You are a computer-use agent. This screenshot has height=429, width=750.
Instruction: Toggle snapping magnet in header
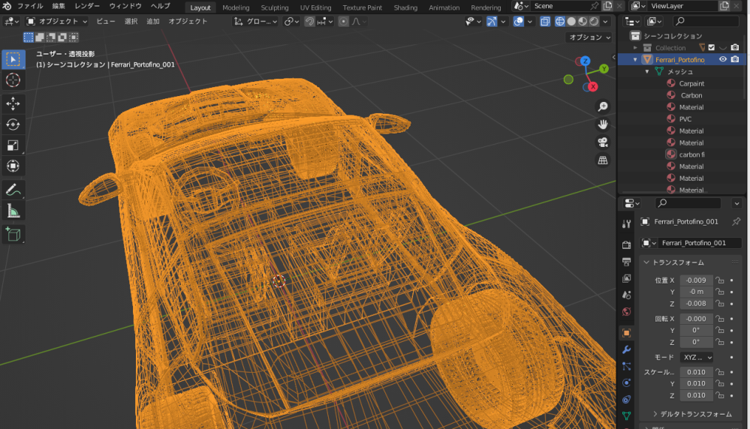pos(309,22)
